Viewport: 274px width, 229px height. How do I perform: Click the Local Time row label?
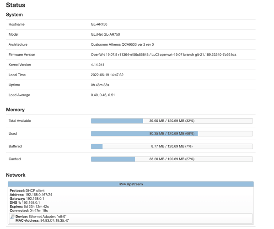pos(17,75)
